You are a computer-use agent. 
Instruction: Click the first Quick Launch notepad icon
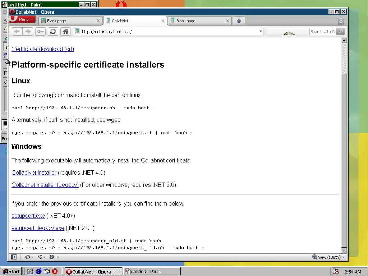(x=30, y=272)
